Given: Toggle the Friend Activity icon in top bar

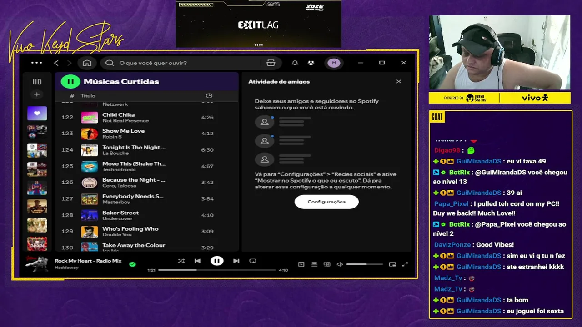Looking at the screenshot, I should (311, 63).
